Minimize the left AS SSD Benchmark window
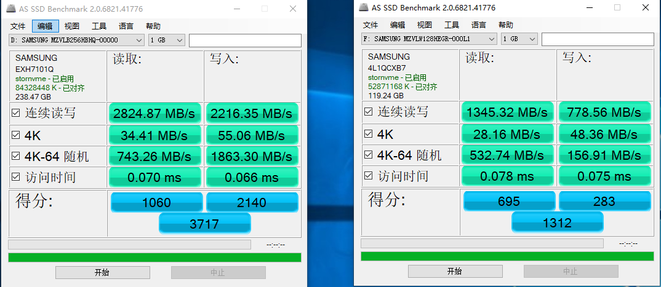 pyautogui.click(x=237, y=9)
